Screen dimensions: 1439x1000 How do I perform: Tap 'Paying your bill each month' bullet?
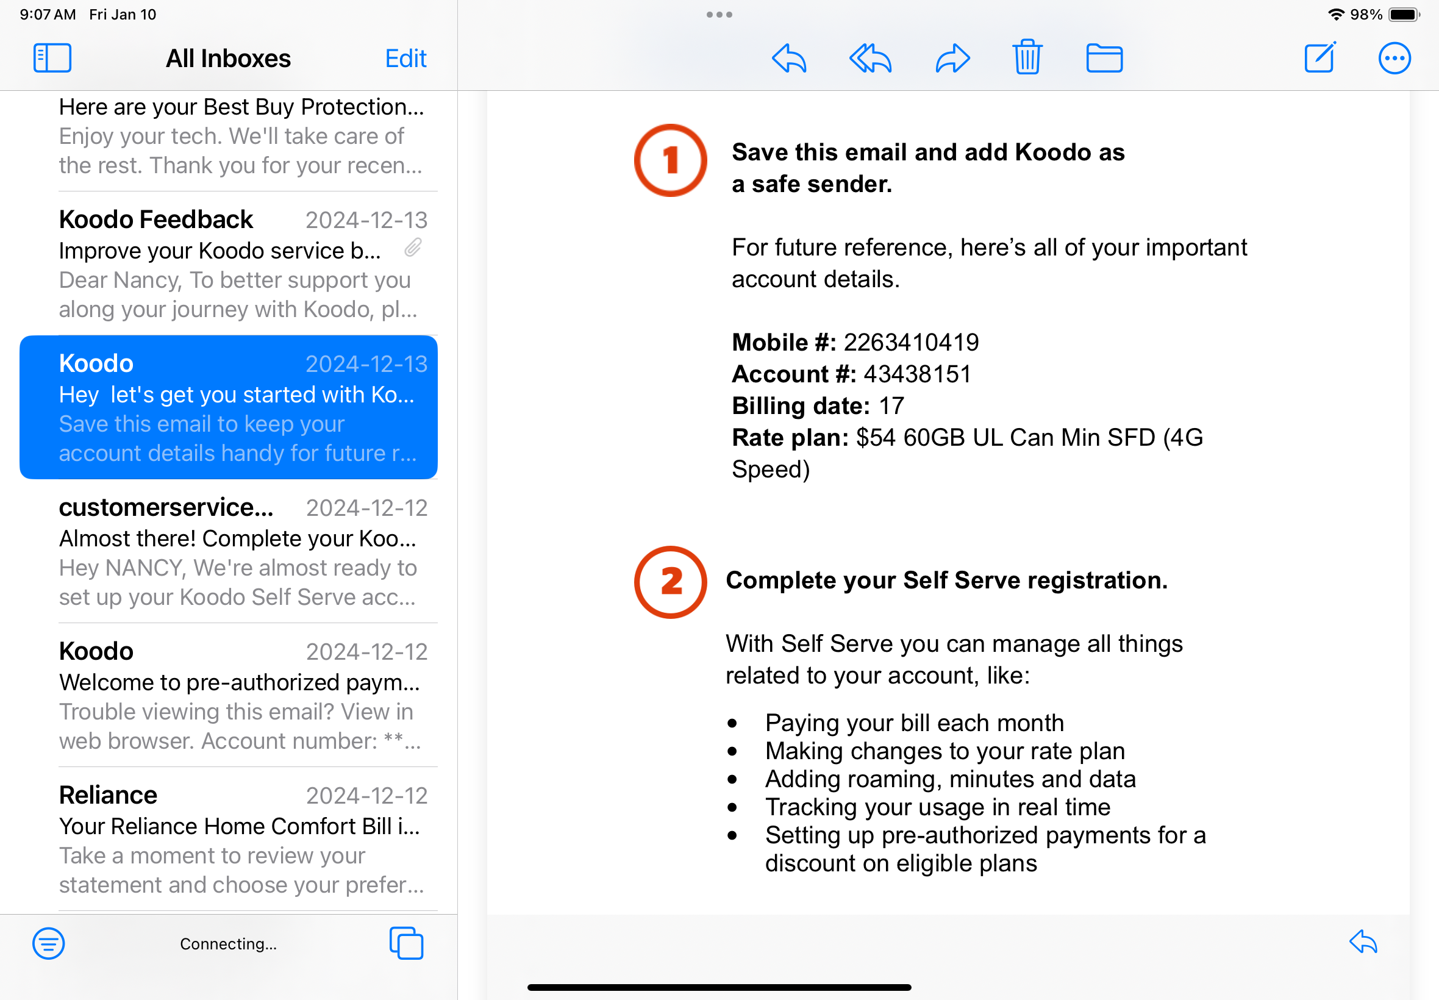click(914, 723)
